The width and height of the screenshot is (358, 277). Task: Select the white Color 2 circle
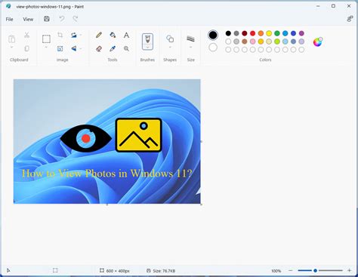(x=213, y=48)
